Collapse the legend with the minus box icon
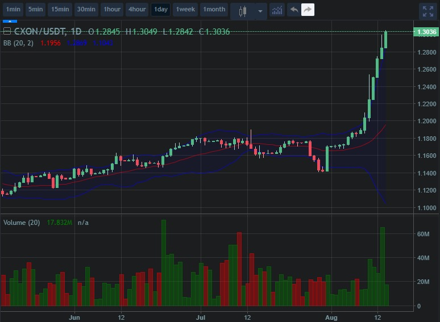The height and width of the screenshot is (322, 440). 7,31
